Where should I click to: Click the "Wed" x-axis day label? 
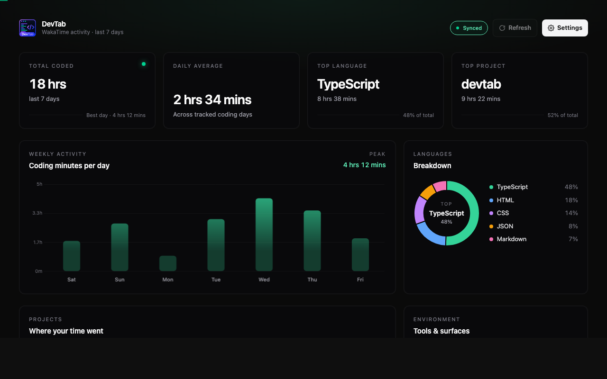(264, 280)
